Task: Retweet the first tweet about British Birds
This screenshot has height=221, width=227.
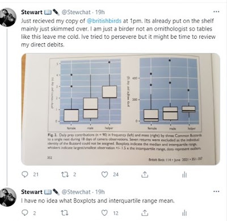Action: click(x=65, y=174)
